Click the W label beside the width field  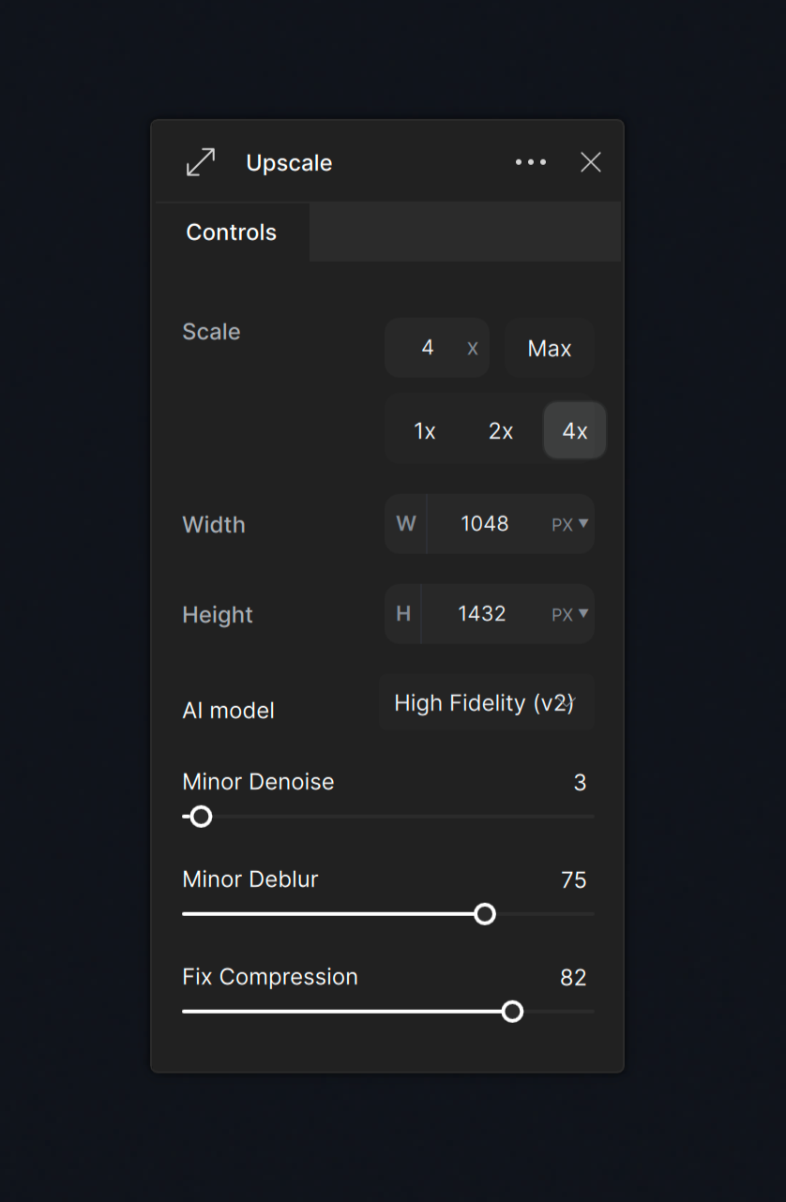pos(404,523)
